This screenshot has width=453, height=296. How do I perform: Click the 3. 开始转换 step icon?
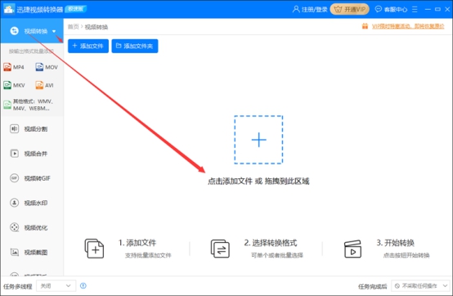tap(352, 249)
